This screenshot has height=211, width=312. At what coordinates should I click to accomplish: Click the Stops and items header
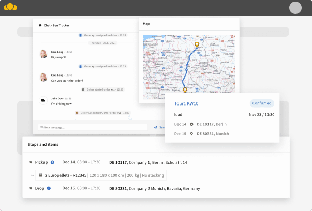(43, 144)
